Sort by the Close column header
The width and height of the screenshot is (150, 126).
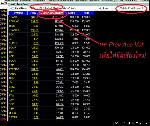point(71,13)
